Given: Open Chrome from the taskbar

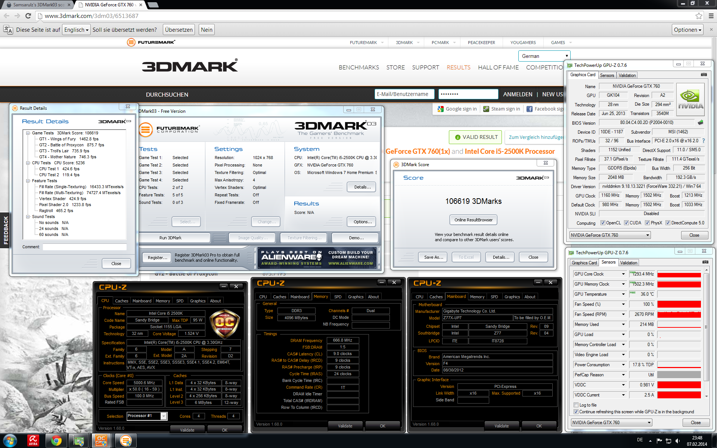Looking at the screenshot, I should coord(56,441).
